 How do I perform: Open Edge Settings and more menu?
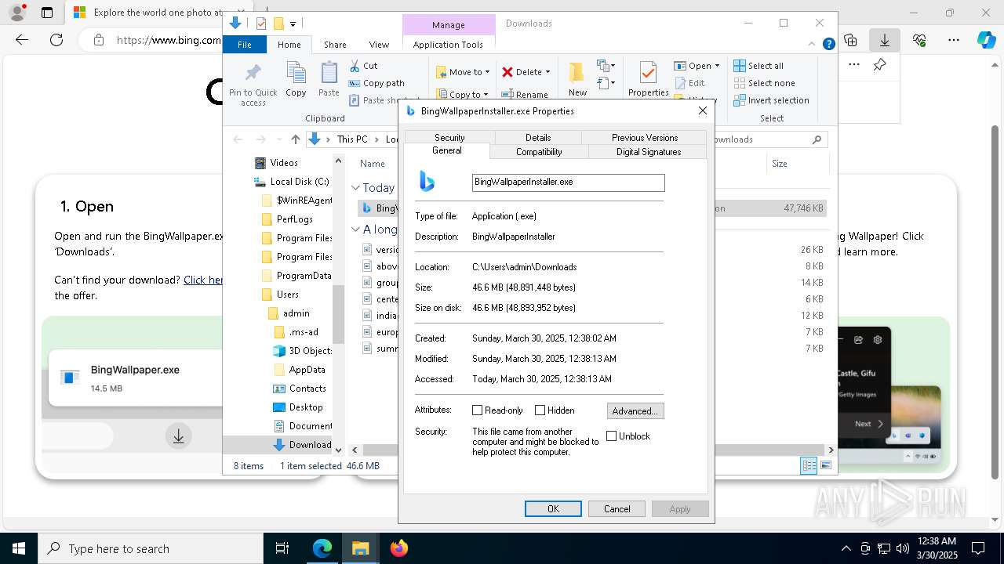click(x=954, y=39)
